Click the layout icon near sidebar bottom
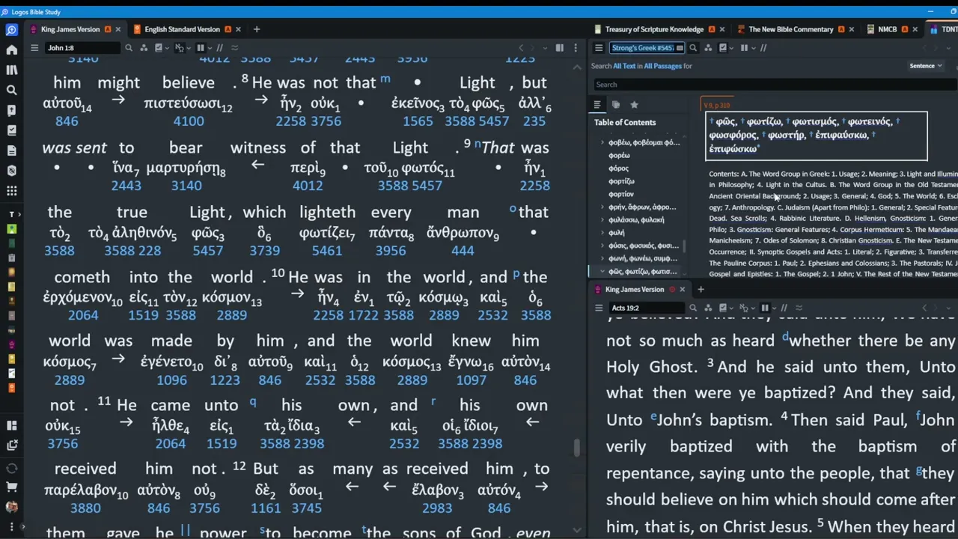Screen dimensions: 958x539 pyautogui.click(x=11, y=425)
